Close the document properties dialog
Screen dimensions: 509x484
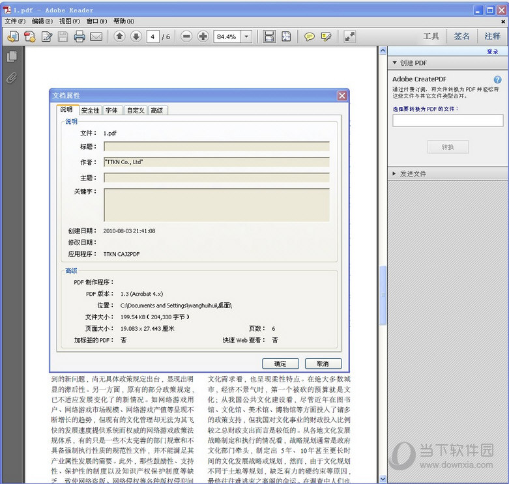pyautogui.click(x=342, y=96)
